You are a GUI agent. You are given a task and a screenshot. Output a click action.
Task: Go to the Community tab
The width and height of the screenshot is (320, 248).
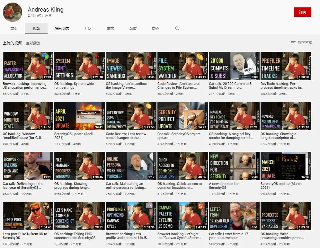[88, 29]
